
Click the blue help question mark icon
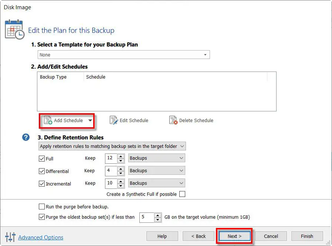[26, 137]
